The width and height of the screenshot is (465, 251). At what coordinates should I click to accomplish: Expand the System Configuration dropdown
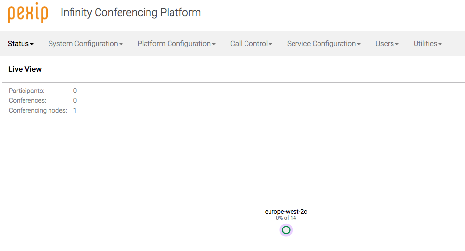point(85,44)
